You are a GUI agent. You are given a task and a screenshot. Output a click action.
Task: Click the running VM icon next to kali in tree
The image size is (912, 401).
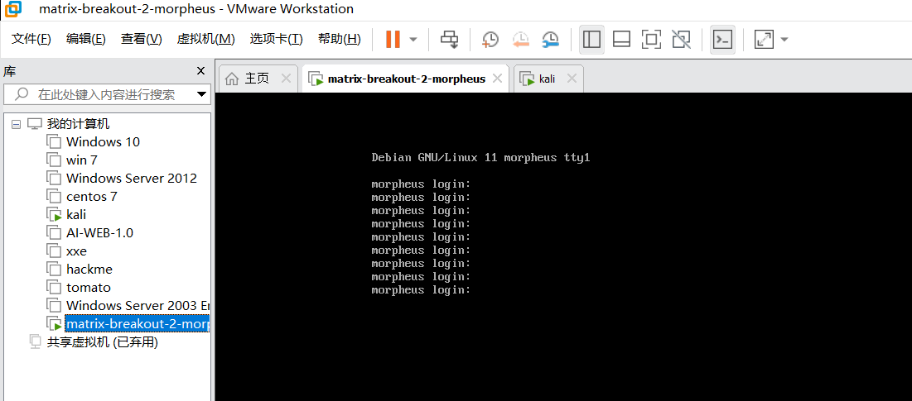tap(54, 215)
